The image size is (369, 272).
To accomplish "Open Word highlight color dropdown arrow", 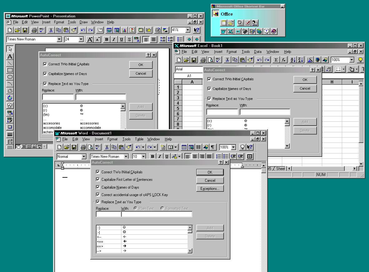I will tap(179, 156).
